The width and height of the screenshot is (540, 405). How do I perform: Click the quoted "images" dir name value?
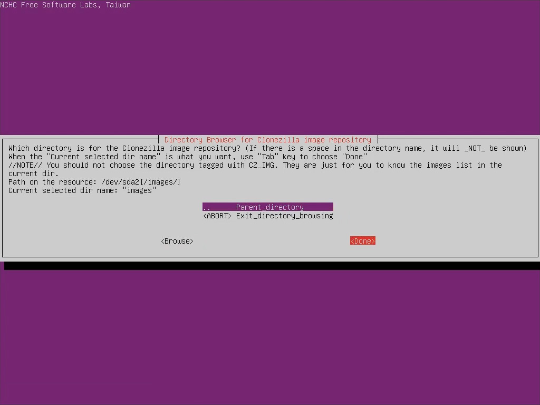[139, 190]
